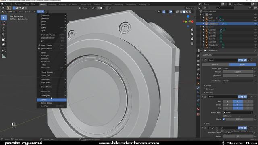Remove the Bevel modifier with X
The height and width of the screenshot is (145, 258).
pyautogui.click(x=252, y=60)
